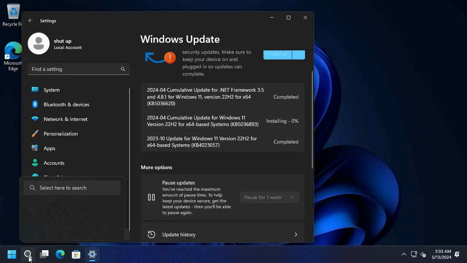The image size is (467, 263).
Task: Click the muted volume tray icon
Action: point(423,254)
